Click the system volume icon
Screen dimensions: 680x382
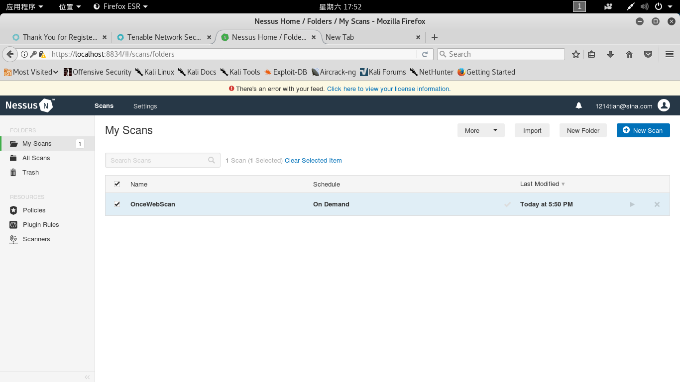[645, 6]
